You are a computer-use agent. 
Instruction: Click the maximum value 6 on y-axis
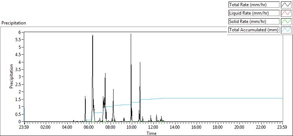(x=22, y=32)
